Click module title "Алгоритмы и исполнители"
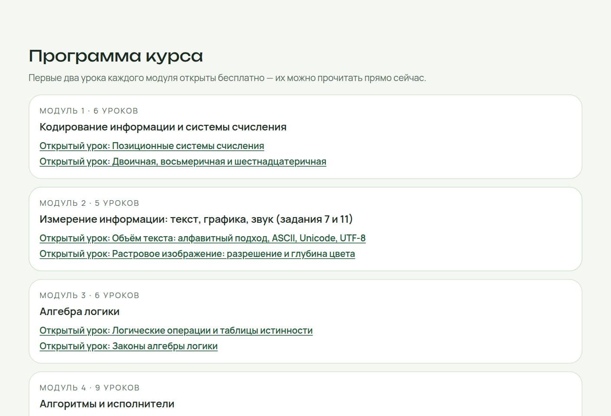This screenshot has width=611, height=416. (x=107, y=404)
